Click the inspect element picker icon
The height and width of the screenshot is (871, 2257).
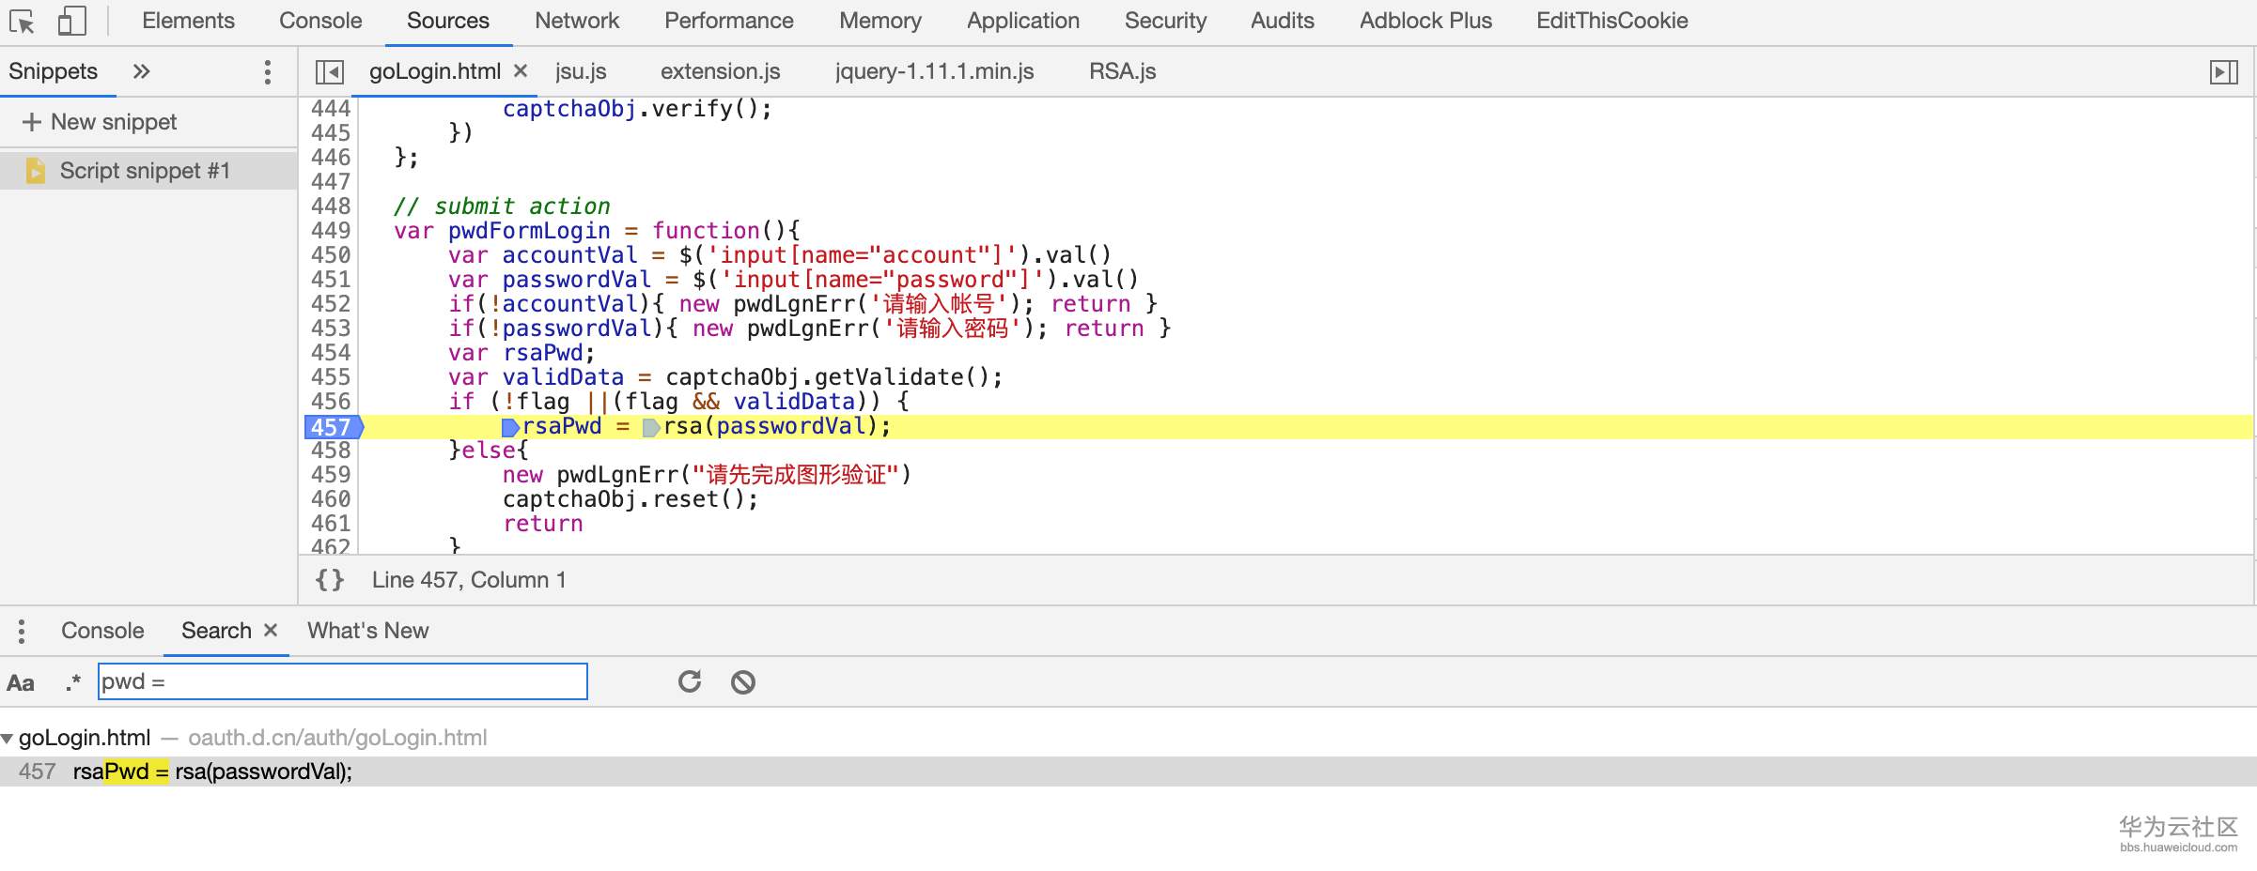click(x=22, y=22)
